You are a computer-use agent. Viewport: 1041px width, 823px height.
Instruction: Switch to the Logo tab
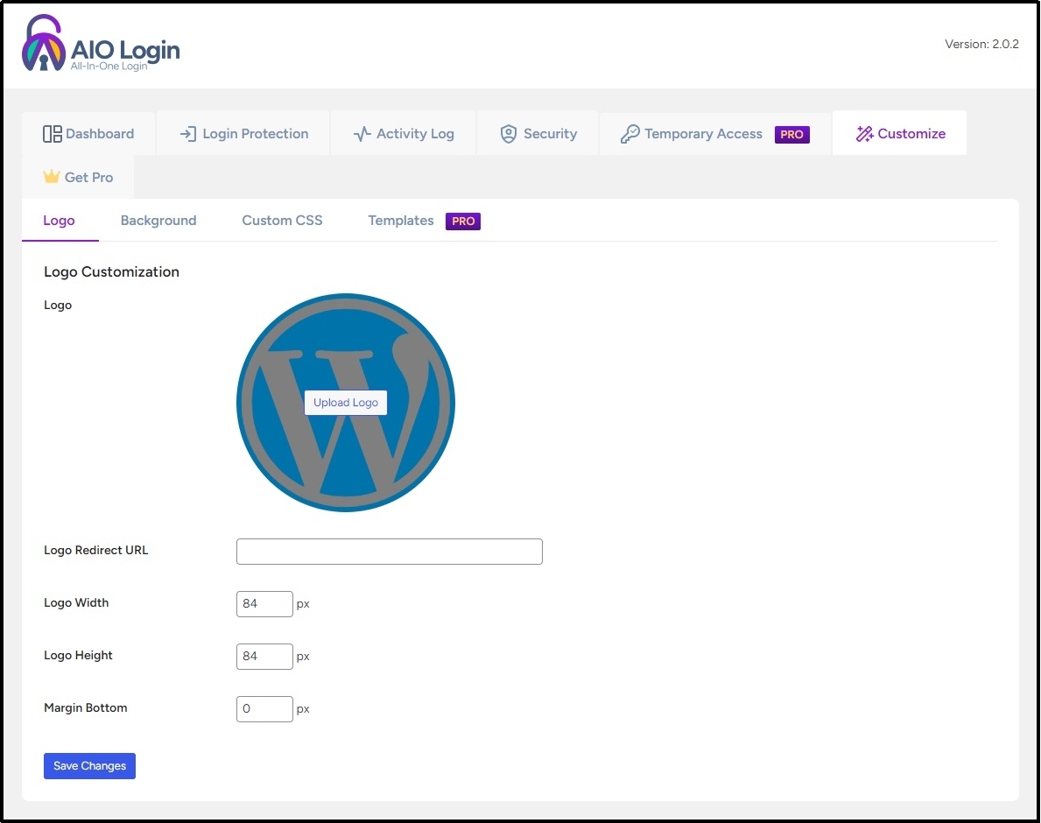coord(60,221)
